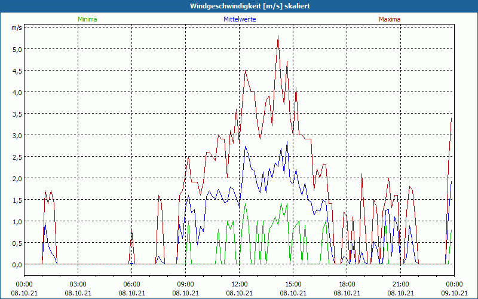This screenshot has width=478, height=299.
Task: Click the '15:00' time axis label
Action: point(293,285)
